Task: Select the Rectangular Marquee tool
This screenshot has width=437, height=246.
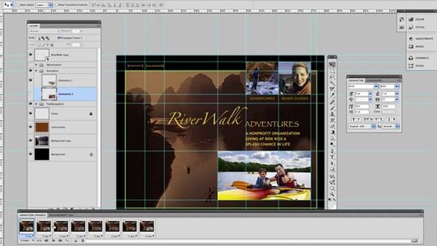Action: pos(332,71)
